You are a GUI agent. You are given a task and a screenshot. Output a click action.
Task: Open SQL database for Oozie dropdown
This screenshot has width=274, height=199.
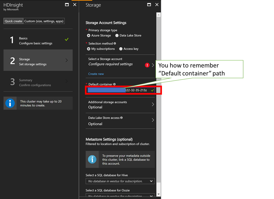[120, 195]
